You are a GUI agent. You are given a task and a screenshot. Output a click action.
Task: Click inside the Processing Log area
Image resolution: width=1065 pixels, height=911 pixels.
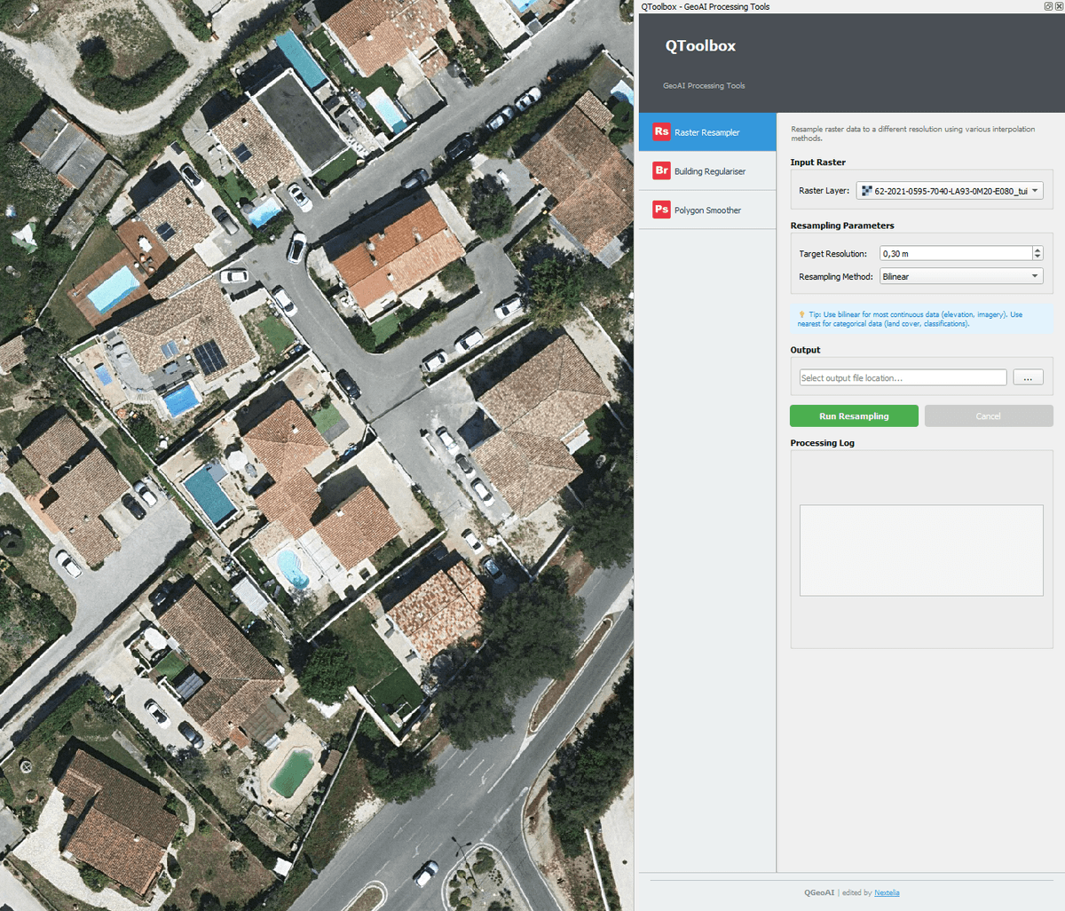pyautogui.click(x=920, y=550)
